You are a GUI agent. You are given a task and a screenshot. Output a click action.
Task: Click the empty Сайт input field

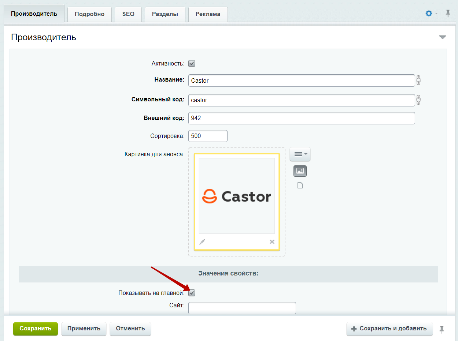coord(242,308)
